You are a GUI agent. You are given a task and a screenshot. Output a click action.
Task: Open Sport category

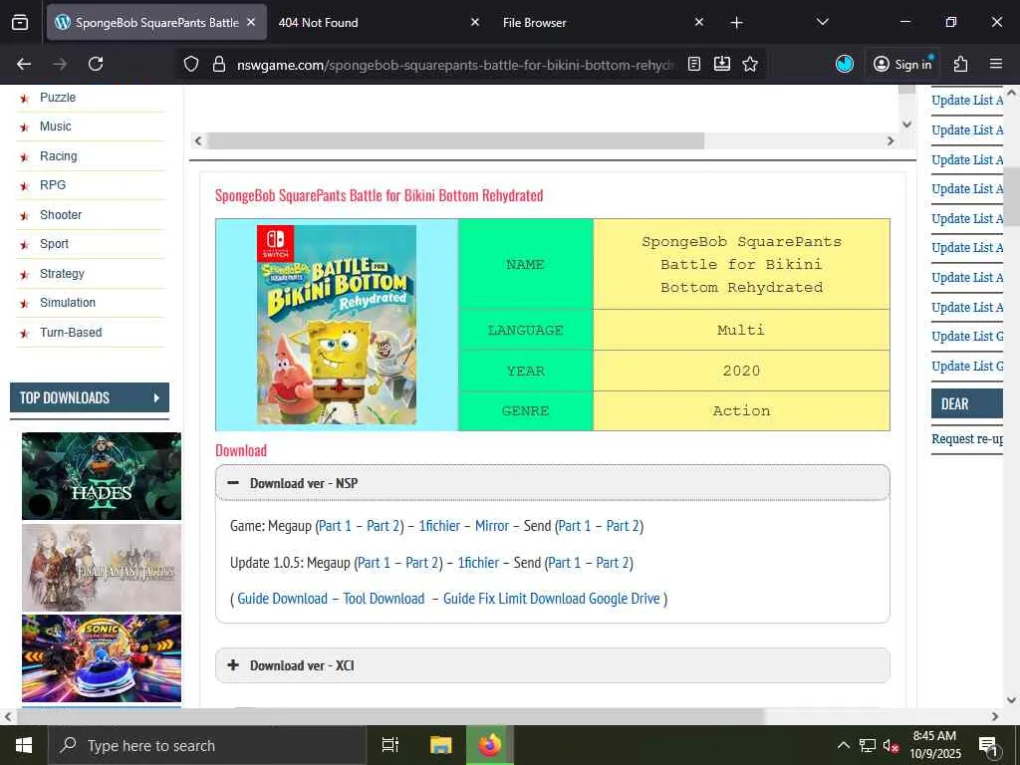click(x=54, y=244)
